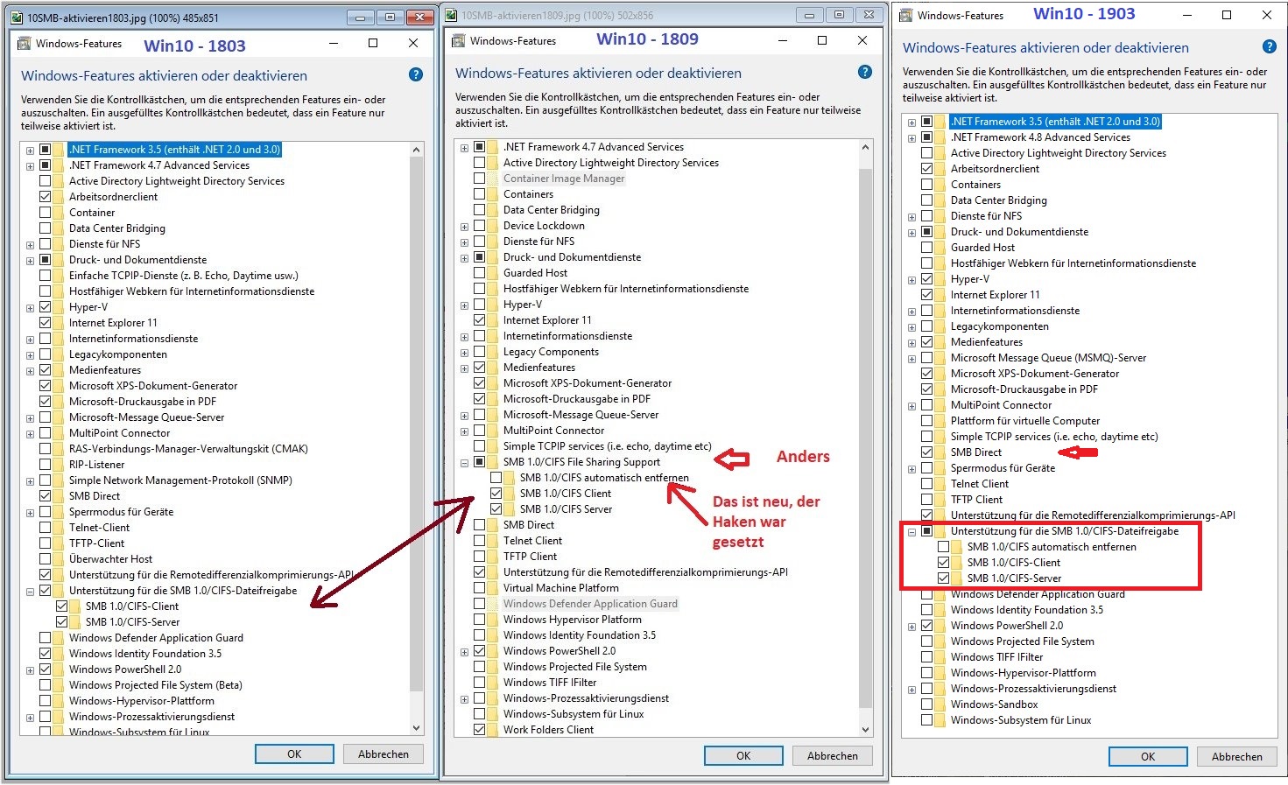Select the "Einfache TCPIP-Dienste" row in 1803 window
This screenshot has width=1288, height=785.
click(184, 276)
